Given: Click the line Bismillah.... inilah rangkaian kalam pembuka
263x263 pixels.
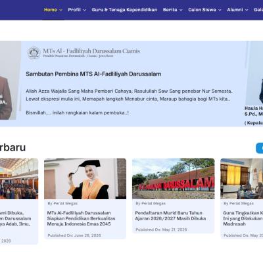Looking at the screenshot, I should click(x=77, y=112).
